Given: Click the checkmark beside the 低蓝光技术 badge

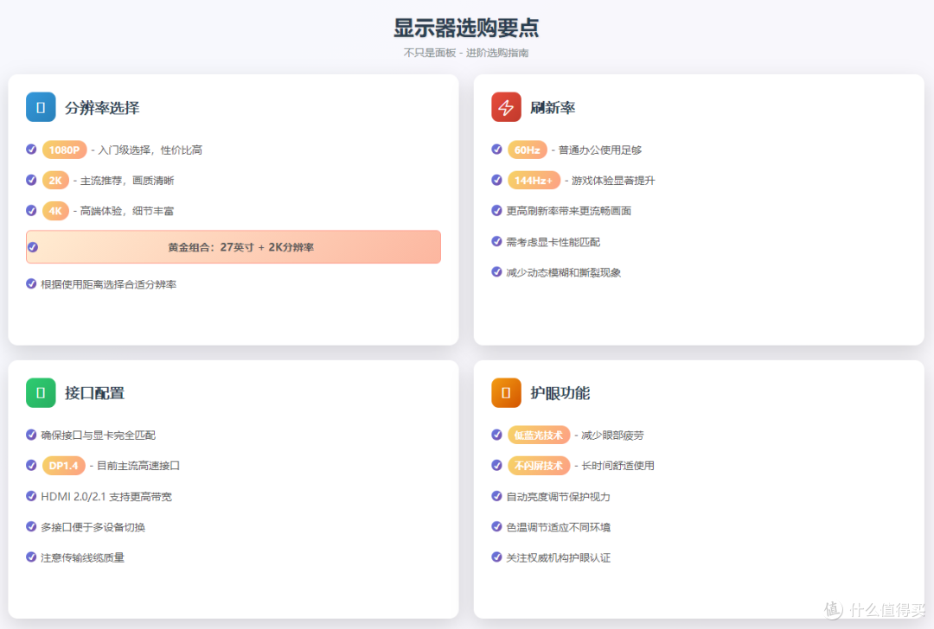Looking at the screenshot, I should click(496, 435).
